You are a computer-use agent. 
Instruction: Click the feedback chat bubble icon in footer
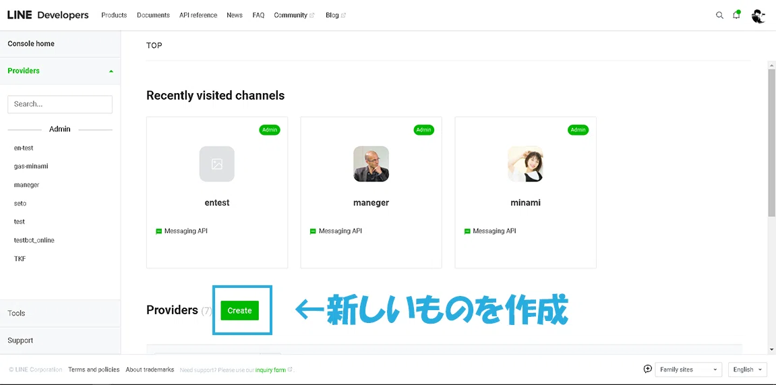point(648,369)
